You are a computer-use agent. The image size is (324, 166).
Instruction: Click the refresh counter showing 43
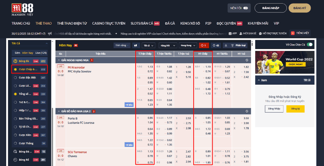(215, 45)
